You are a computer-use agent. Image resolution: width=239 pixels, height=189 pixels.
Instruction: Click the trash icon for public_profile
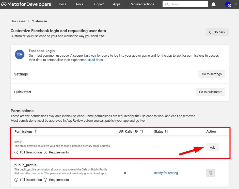pyautogui.click(x=211, y=173)
